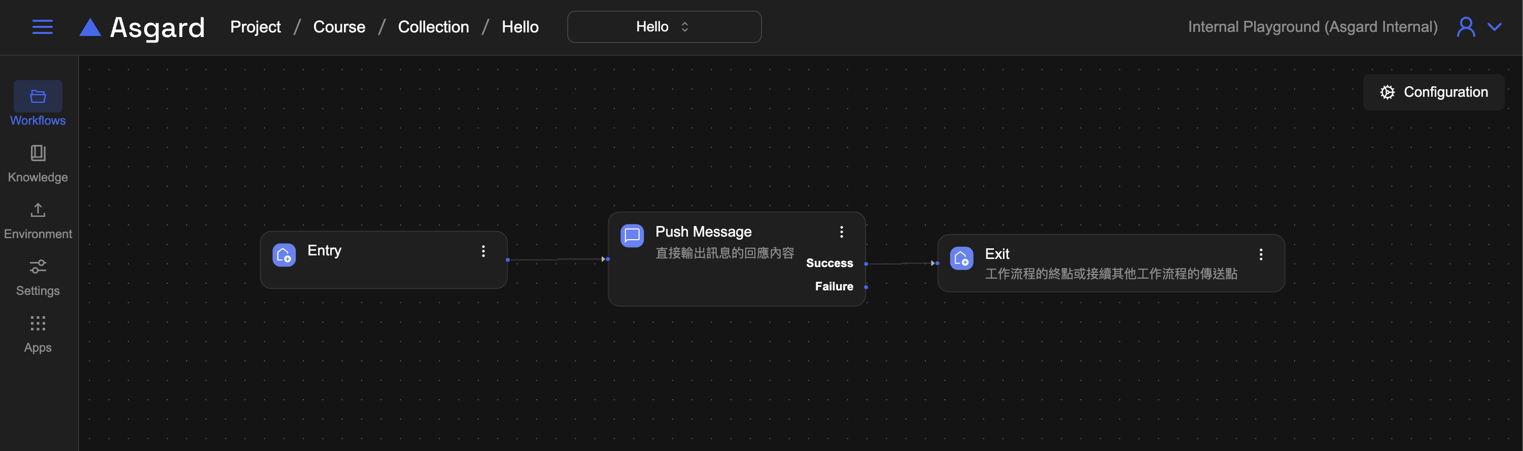Expand the Hello workflow selector dropdown
The image size is (1523, 451).
pyautogui.click(x=664, y=27)
